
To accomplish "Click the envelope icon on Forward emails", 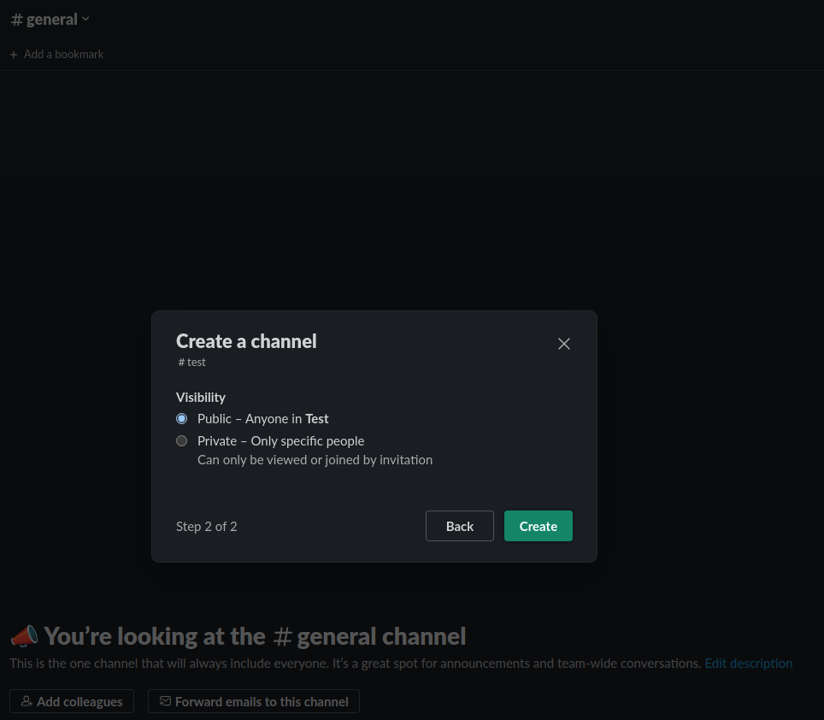I will pos(166,701).
